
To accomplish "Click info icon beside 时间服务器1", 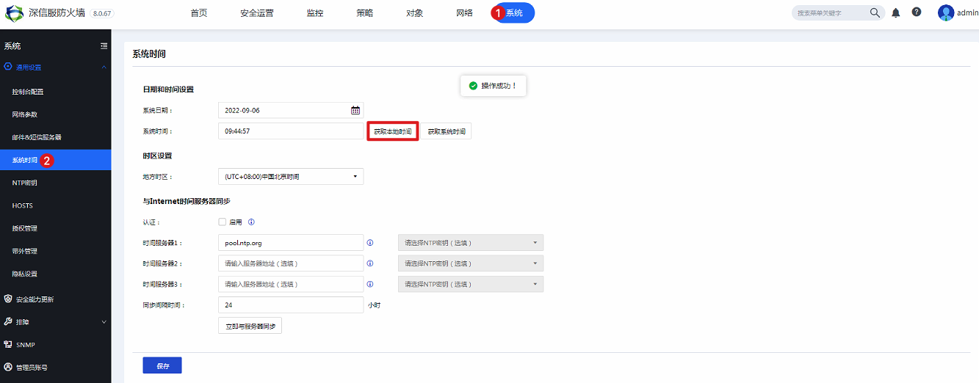I will [370, 242].
